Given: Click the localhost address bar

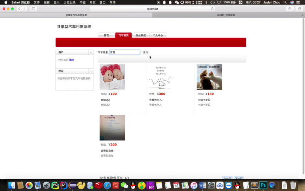Looking at the screenshot, I should (152, 9).
